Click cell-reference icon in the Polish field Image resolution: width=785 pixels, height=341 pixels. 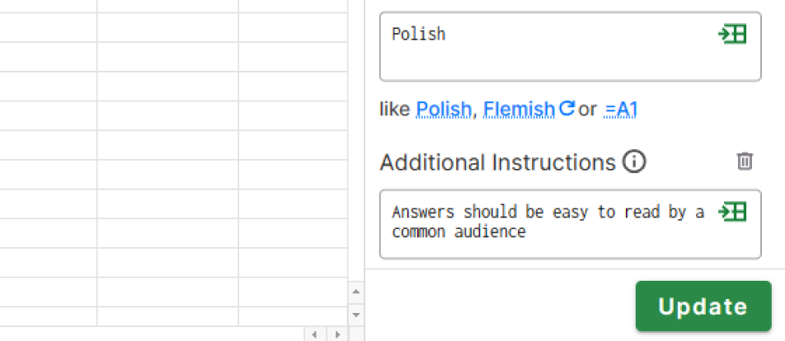732,35
